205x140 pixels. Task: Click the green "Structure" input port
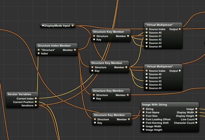point(39,50)
